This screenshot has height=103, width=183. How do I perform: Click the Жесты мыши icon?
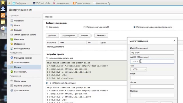[x=12, y=81]
